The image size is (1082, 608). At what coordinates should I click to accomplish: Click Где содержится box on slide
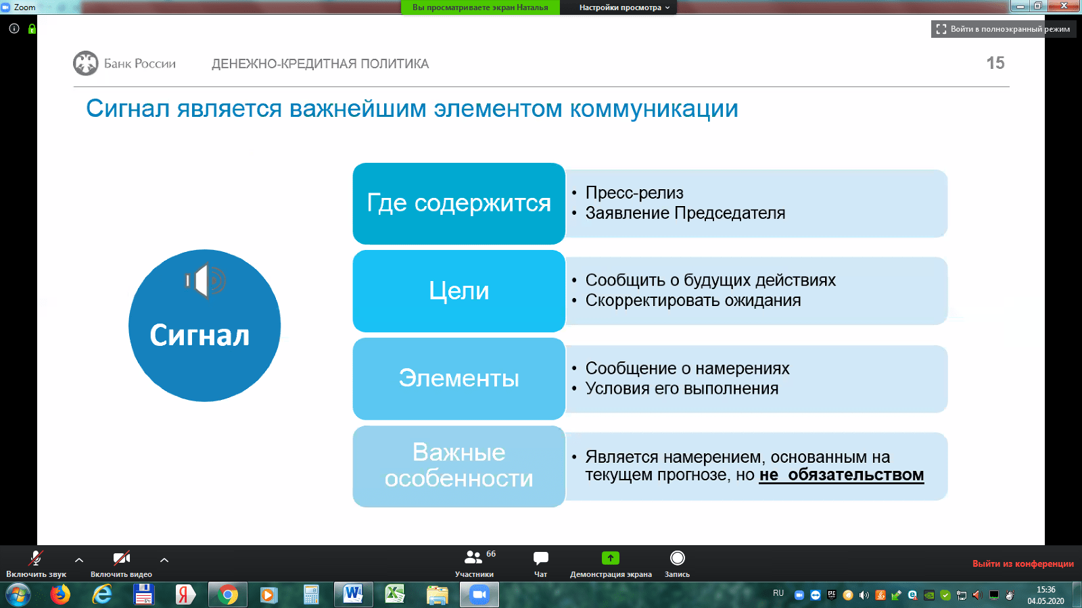(x=458, y=203)
